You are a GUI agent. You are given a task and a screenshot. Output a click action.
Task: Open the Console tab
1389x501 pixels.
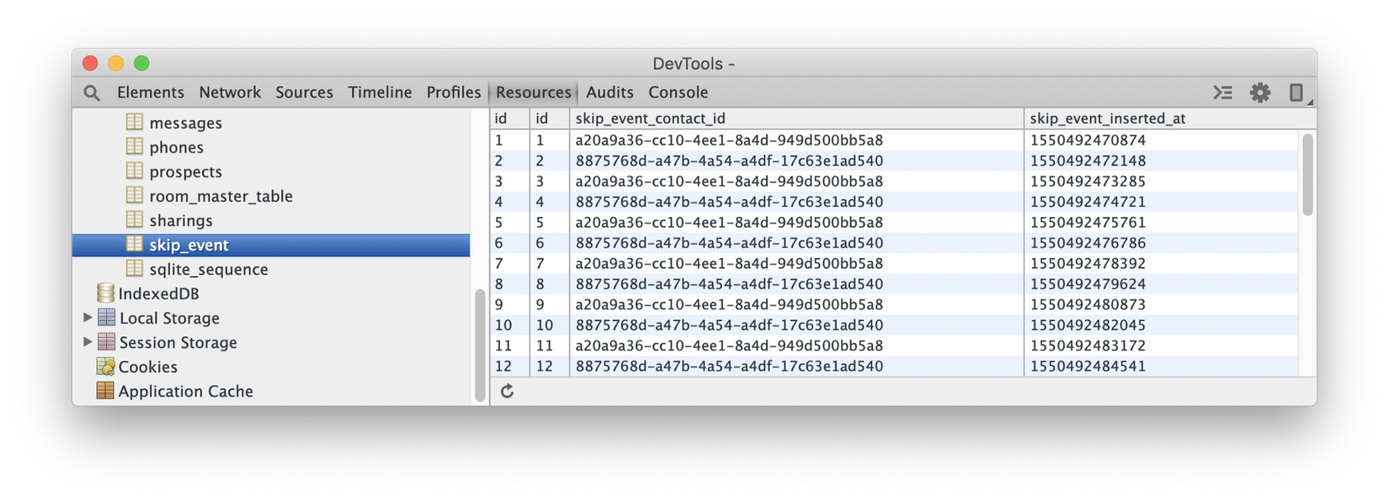pos(678,92)
